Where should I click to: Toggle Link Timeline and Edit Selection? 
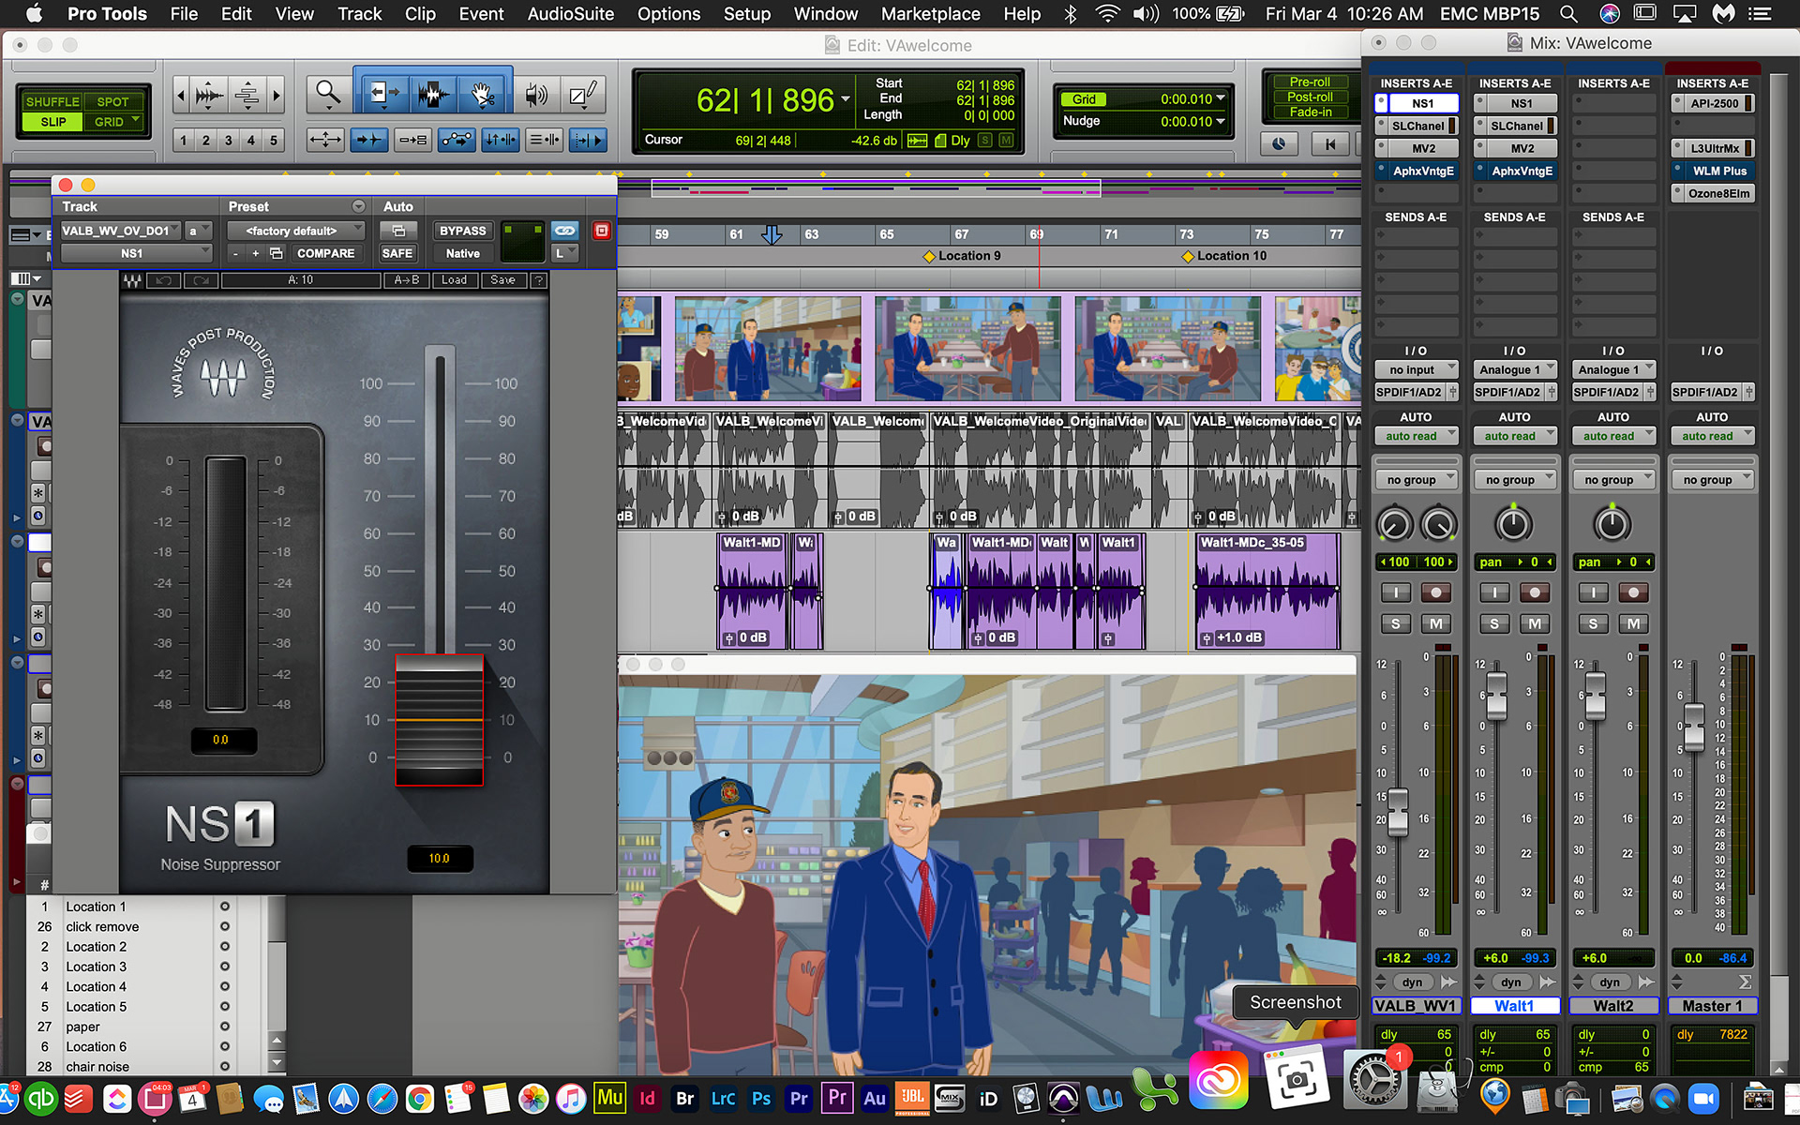(x=501, y=141)
